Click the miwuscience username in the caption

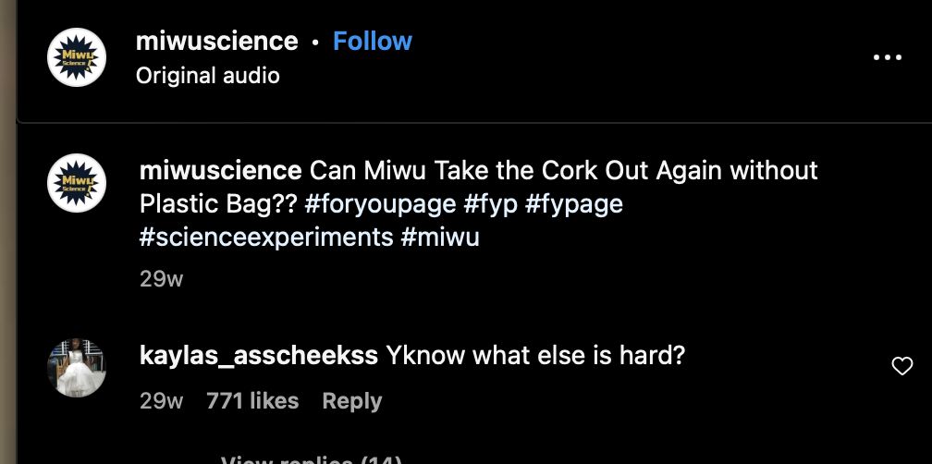[220, 171]
